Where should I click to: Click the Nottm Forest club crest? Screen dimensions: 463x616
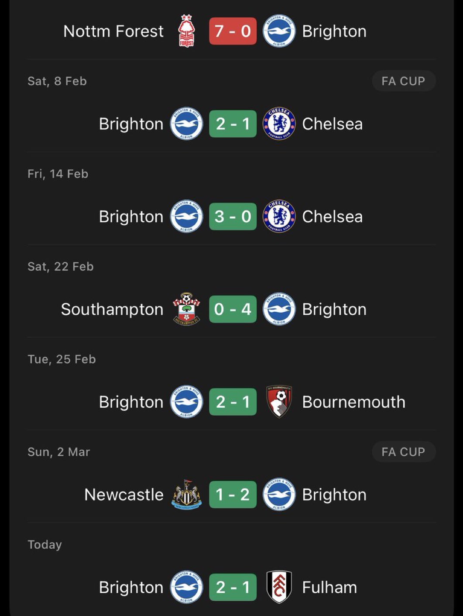[x=186, y=31]
